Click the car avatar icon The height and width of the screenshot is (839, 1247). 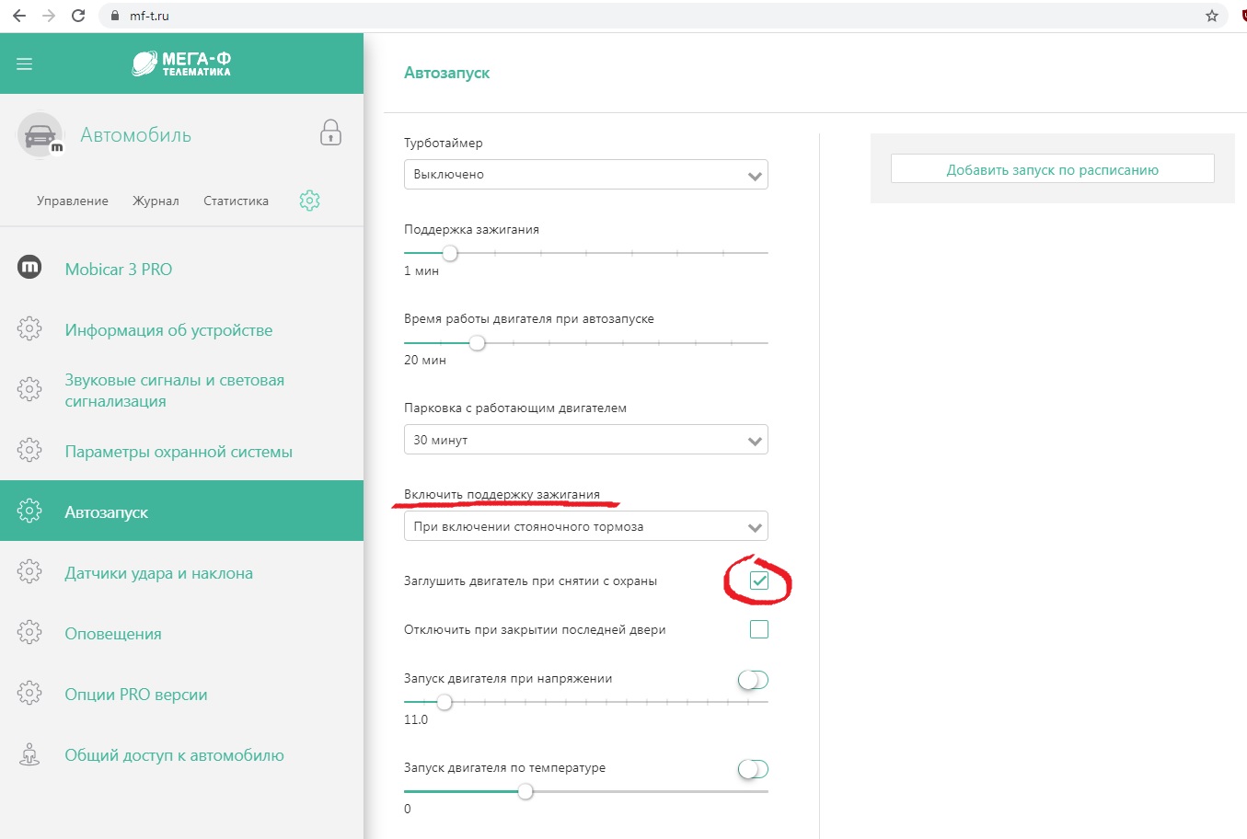(x=40, y=135)
